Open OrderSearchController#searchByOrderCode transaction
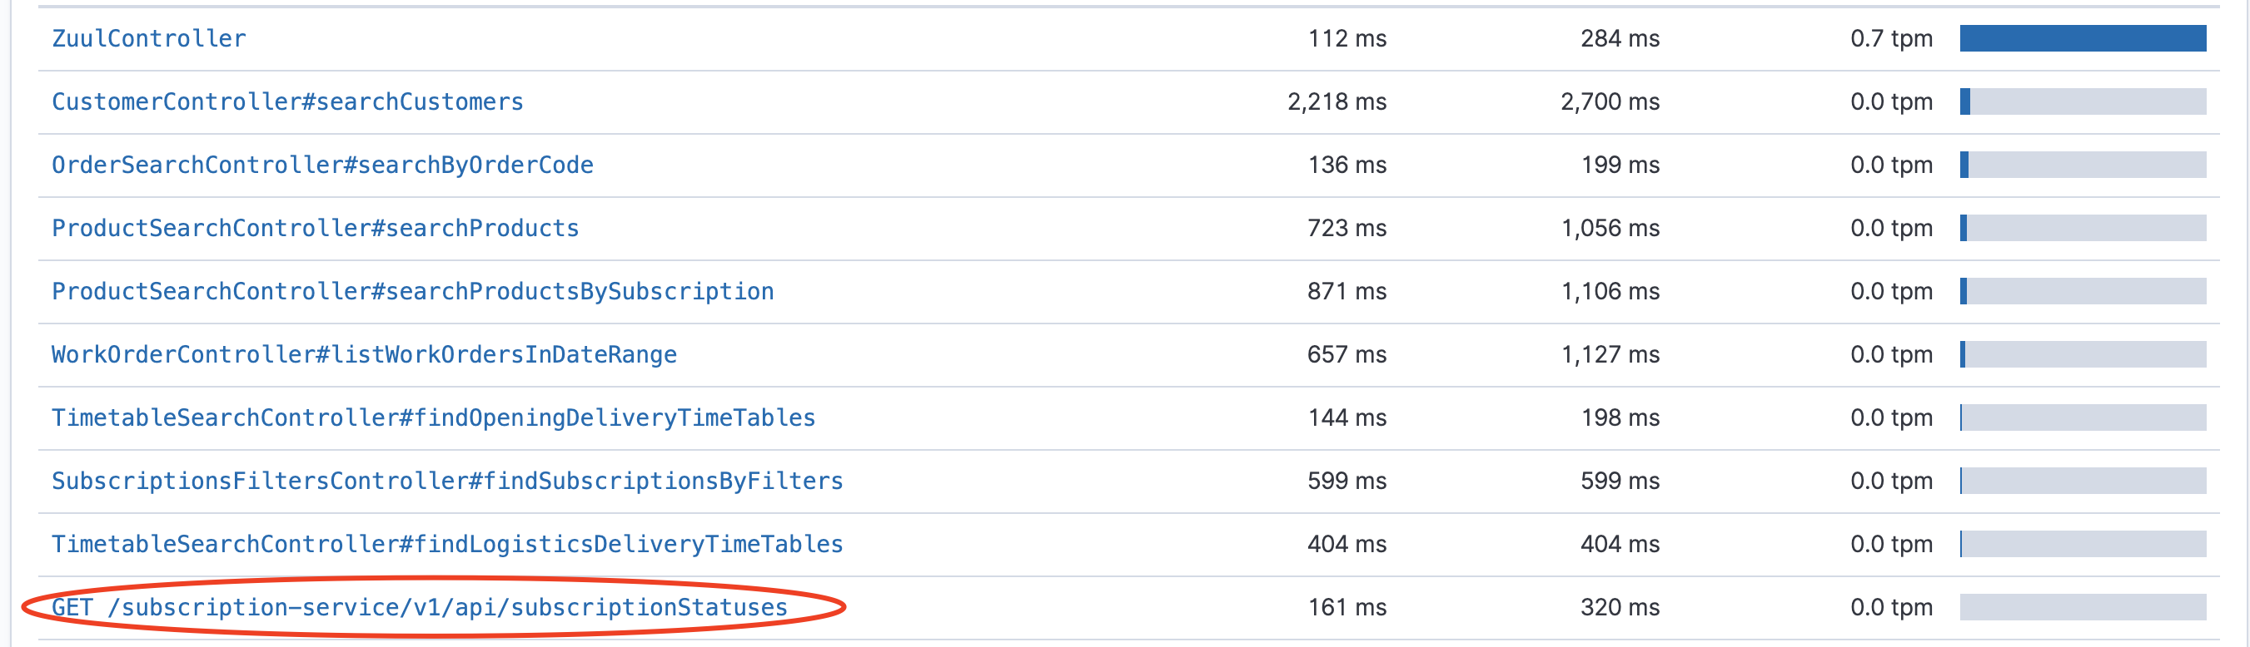Image resolution: width=2250 pixels, height=647 pixels. 322,165
